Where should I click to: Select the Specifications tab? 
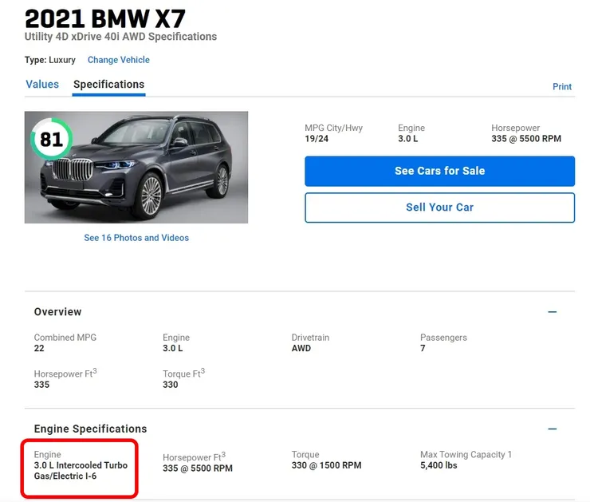click(108, 85)
